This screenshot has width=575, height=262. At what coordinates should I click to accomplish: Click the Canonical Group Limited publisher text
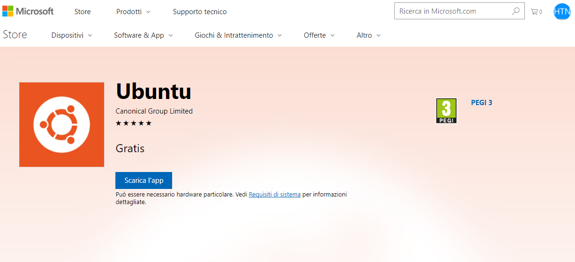tap(154, 111)
